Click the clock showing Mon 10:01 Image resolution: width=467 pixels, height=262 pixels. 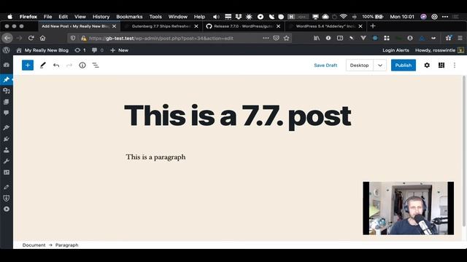click(402, 17)
